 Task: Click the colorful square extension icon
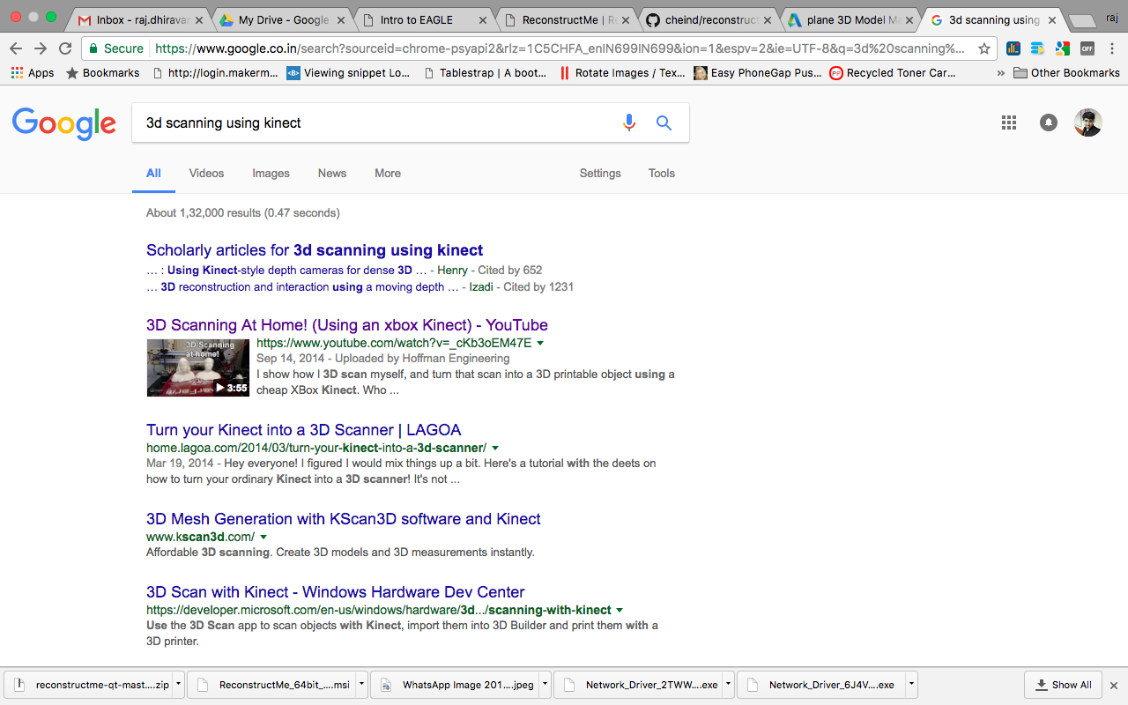[x=1063, y=48]
